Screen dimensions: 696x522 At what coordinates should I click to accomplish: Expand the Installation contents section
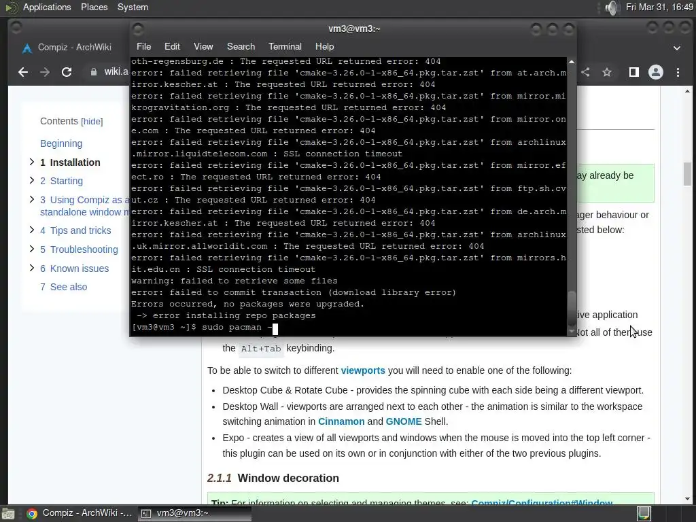(32, 162)
